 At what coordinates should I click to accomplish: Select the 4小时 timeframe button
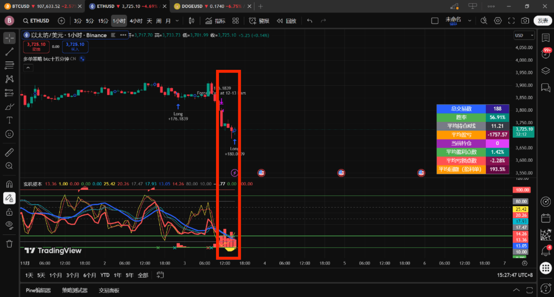(136, 21)
